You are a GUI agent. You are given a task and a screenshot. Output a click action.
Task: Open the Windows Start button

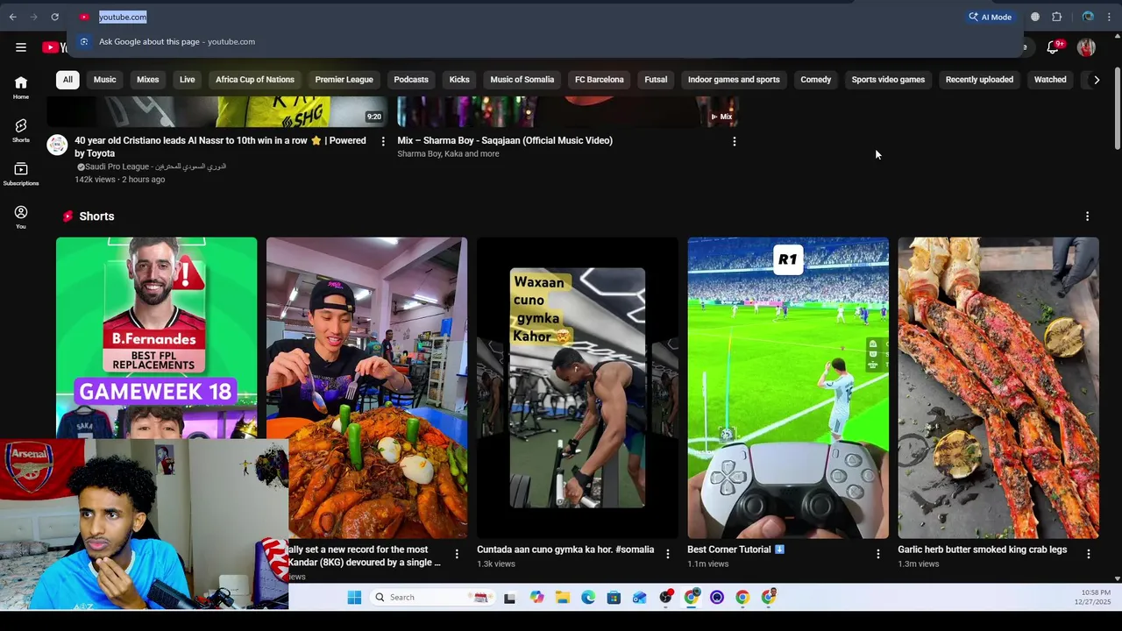pos(354,598)
